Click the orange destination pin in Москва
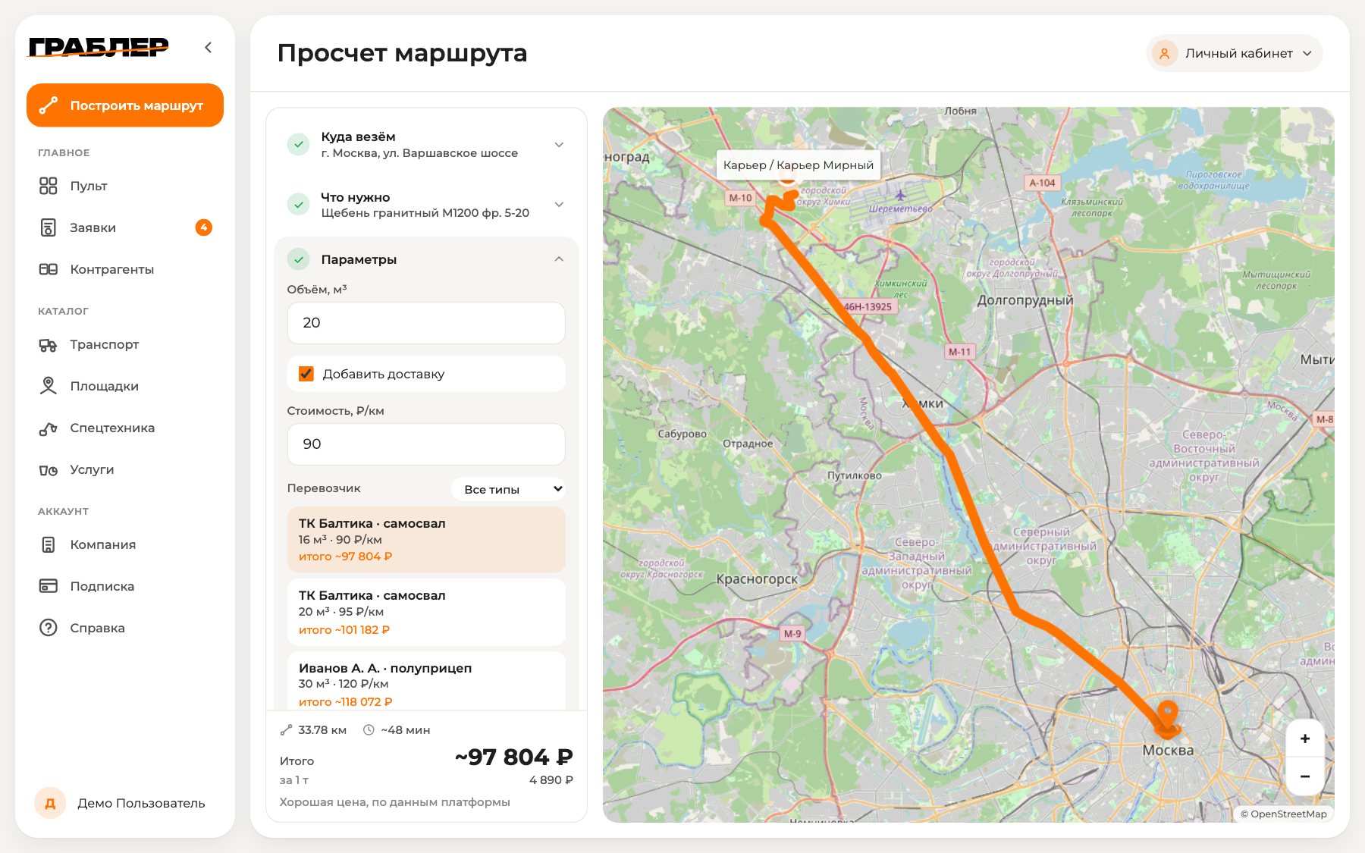The width and height of the screenshot is (1365, 853). pyautogui.click(x=1167, y=718)
